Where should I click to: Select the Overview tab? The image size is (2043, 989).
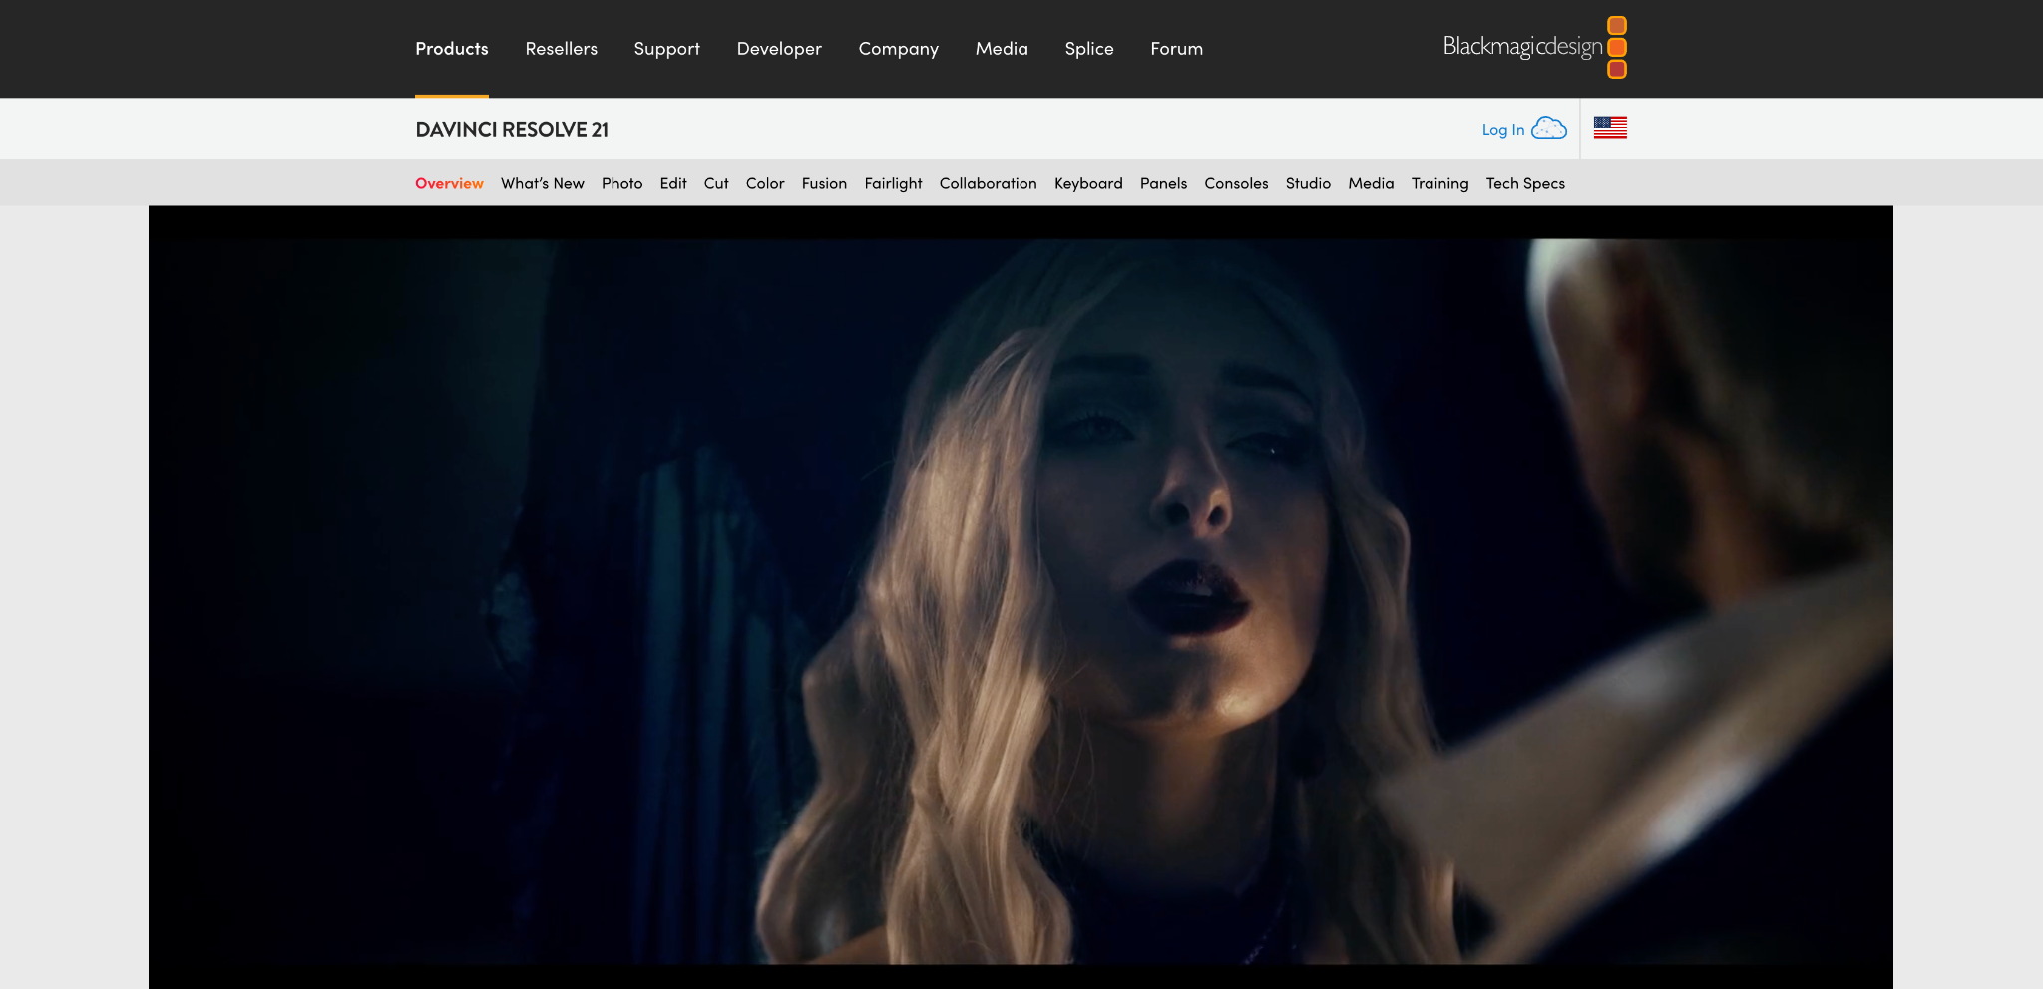[449, 183]
